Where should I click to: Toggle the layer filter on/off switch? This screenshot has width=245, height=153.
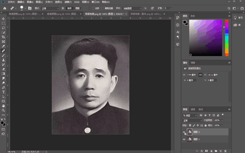click(223, 115)
